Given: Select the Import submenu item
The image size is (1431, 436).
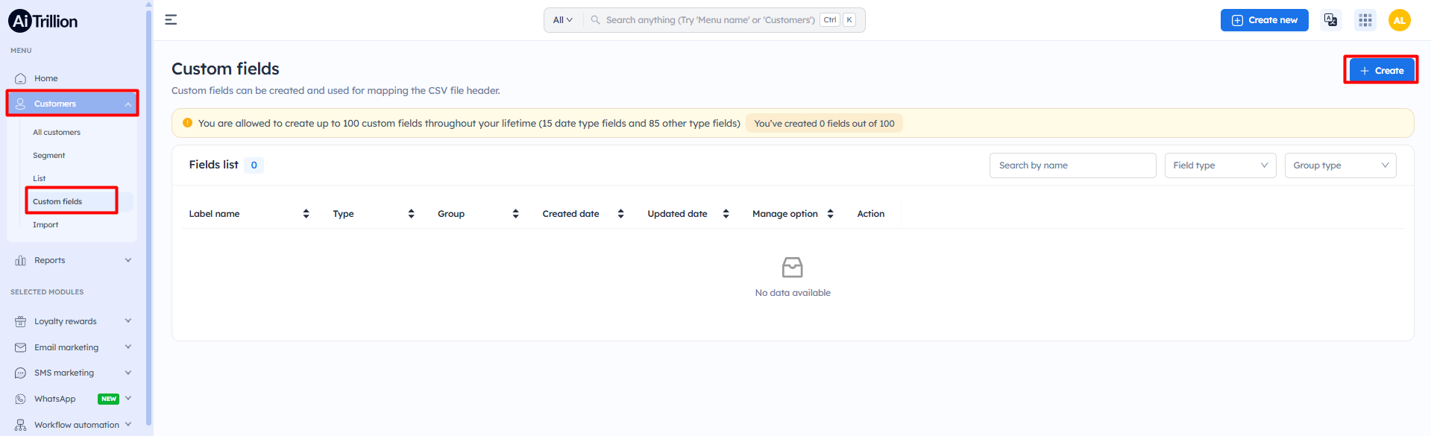Looking at the screenshot, I should click(45, 224).
